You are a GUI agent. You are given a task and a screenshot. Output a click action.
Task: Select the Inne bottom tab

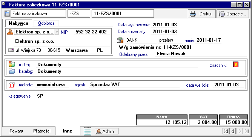pyautogui.click(x=68, y=131)
